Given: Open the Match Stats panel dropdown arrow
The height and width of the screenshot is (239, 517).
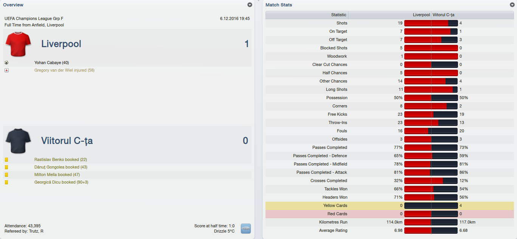Looking at the screenshot, I should pyautogui.click(x=512, y=5).
